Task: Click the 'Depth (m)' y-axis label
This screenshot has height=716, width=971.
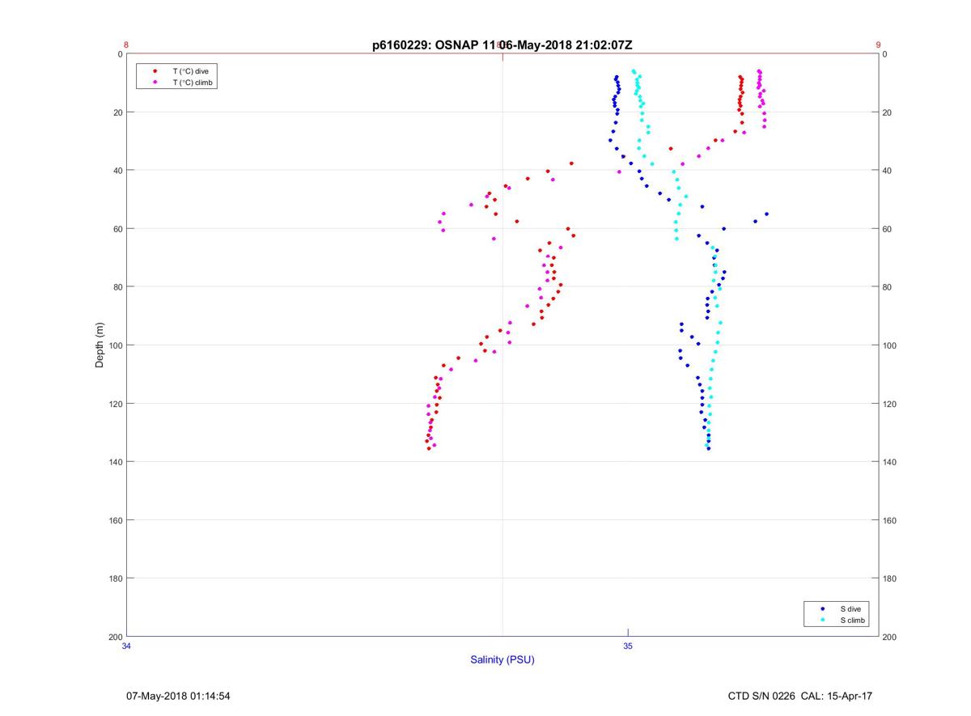Action: [100, 345]
